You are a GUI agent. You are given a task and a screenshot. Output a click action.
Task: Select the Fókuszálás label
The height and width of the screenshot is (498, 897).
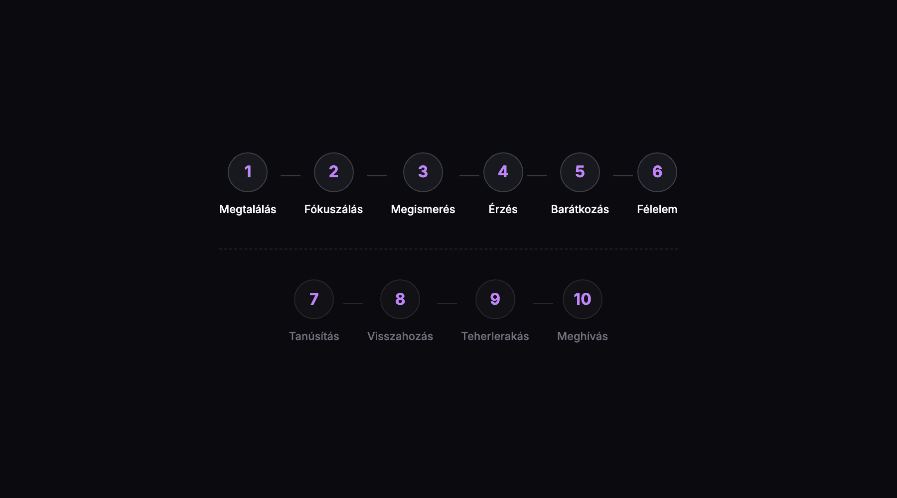click(333, 210)
